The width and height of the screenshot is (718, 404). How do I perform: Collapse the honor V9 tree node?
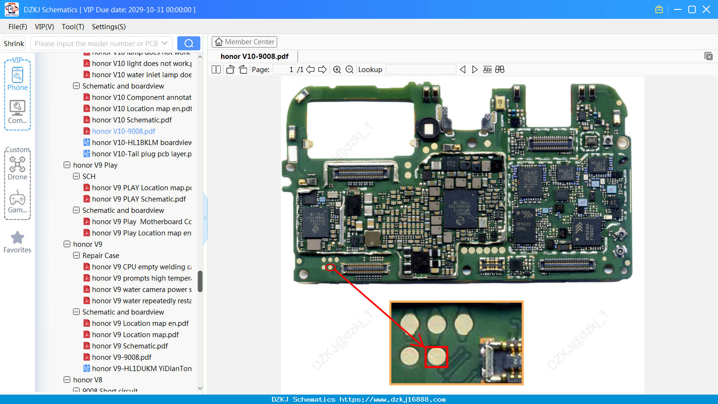coord(67,244)
